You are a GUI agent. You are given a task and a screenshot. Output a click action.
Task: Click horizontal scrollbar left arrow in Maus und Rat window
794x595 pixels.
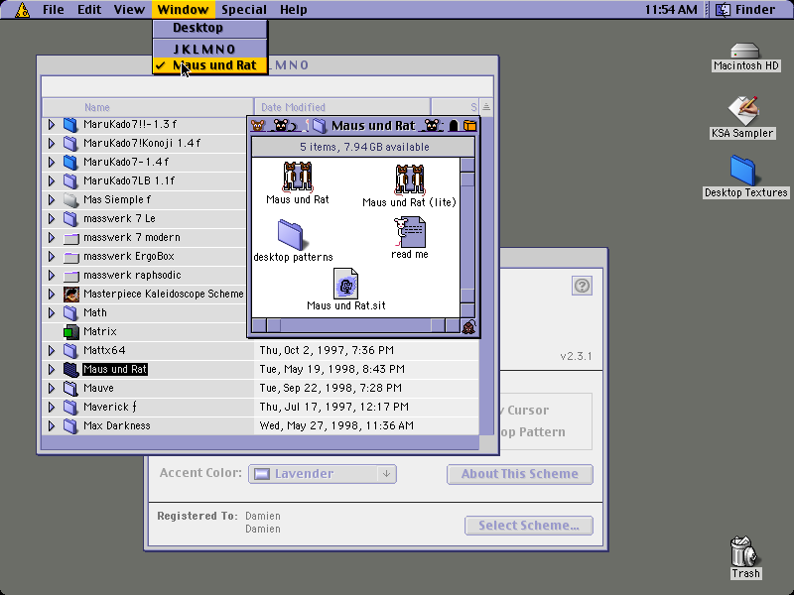click(259, 325)
